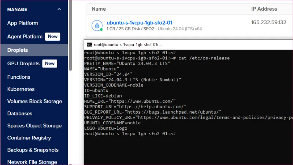Click VERSION_CODENAME=noble line

point(114,85)
